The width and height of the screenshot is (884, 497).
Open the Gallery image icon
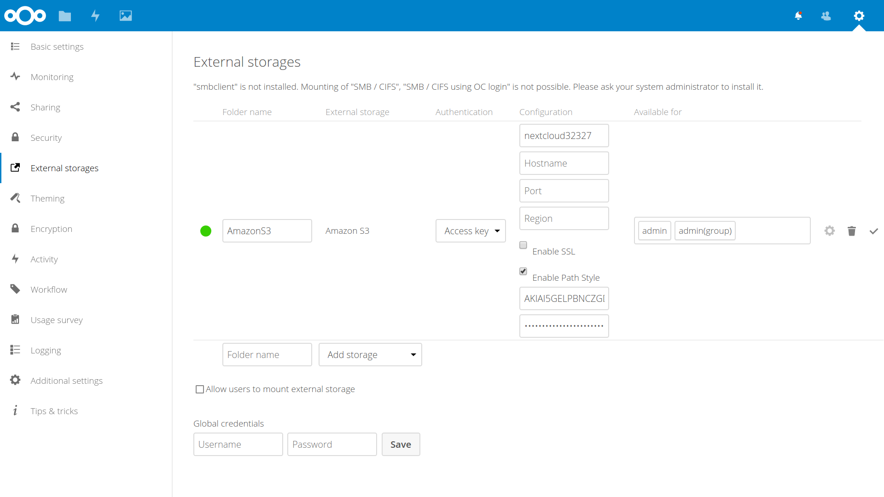point(126,16)
